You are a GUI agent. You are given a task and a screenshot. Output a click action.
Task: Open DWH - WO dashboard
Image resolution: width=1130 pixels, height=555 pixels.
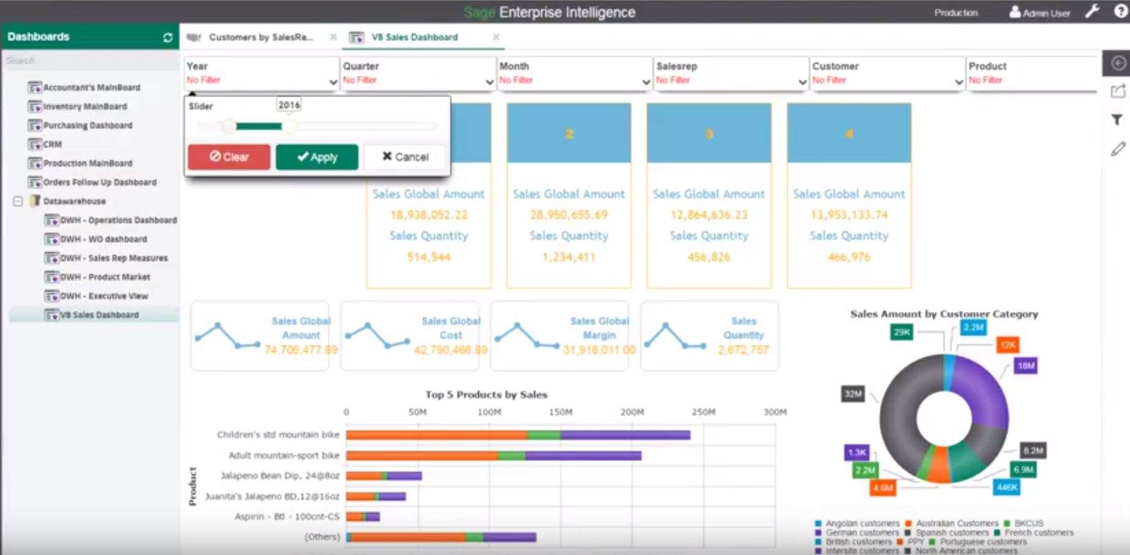click(x=103, y=239)
